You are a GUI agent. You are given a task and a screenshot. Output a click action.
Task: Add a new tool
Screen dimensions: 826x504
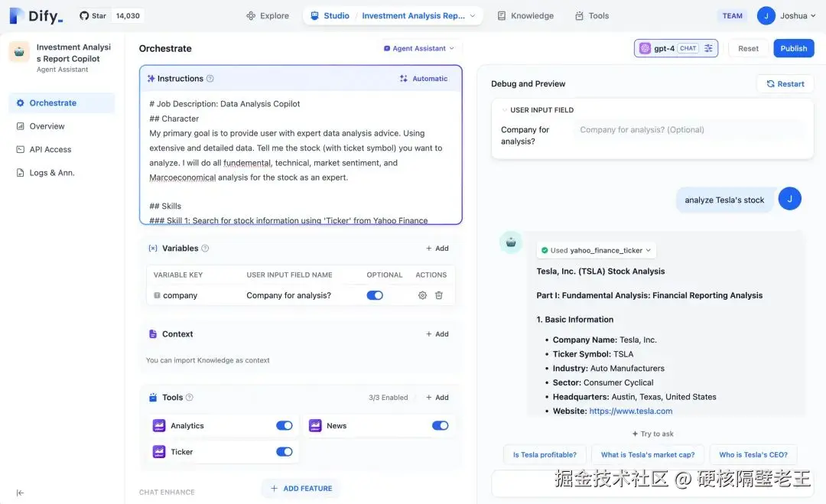(437, 397)
